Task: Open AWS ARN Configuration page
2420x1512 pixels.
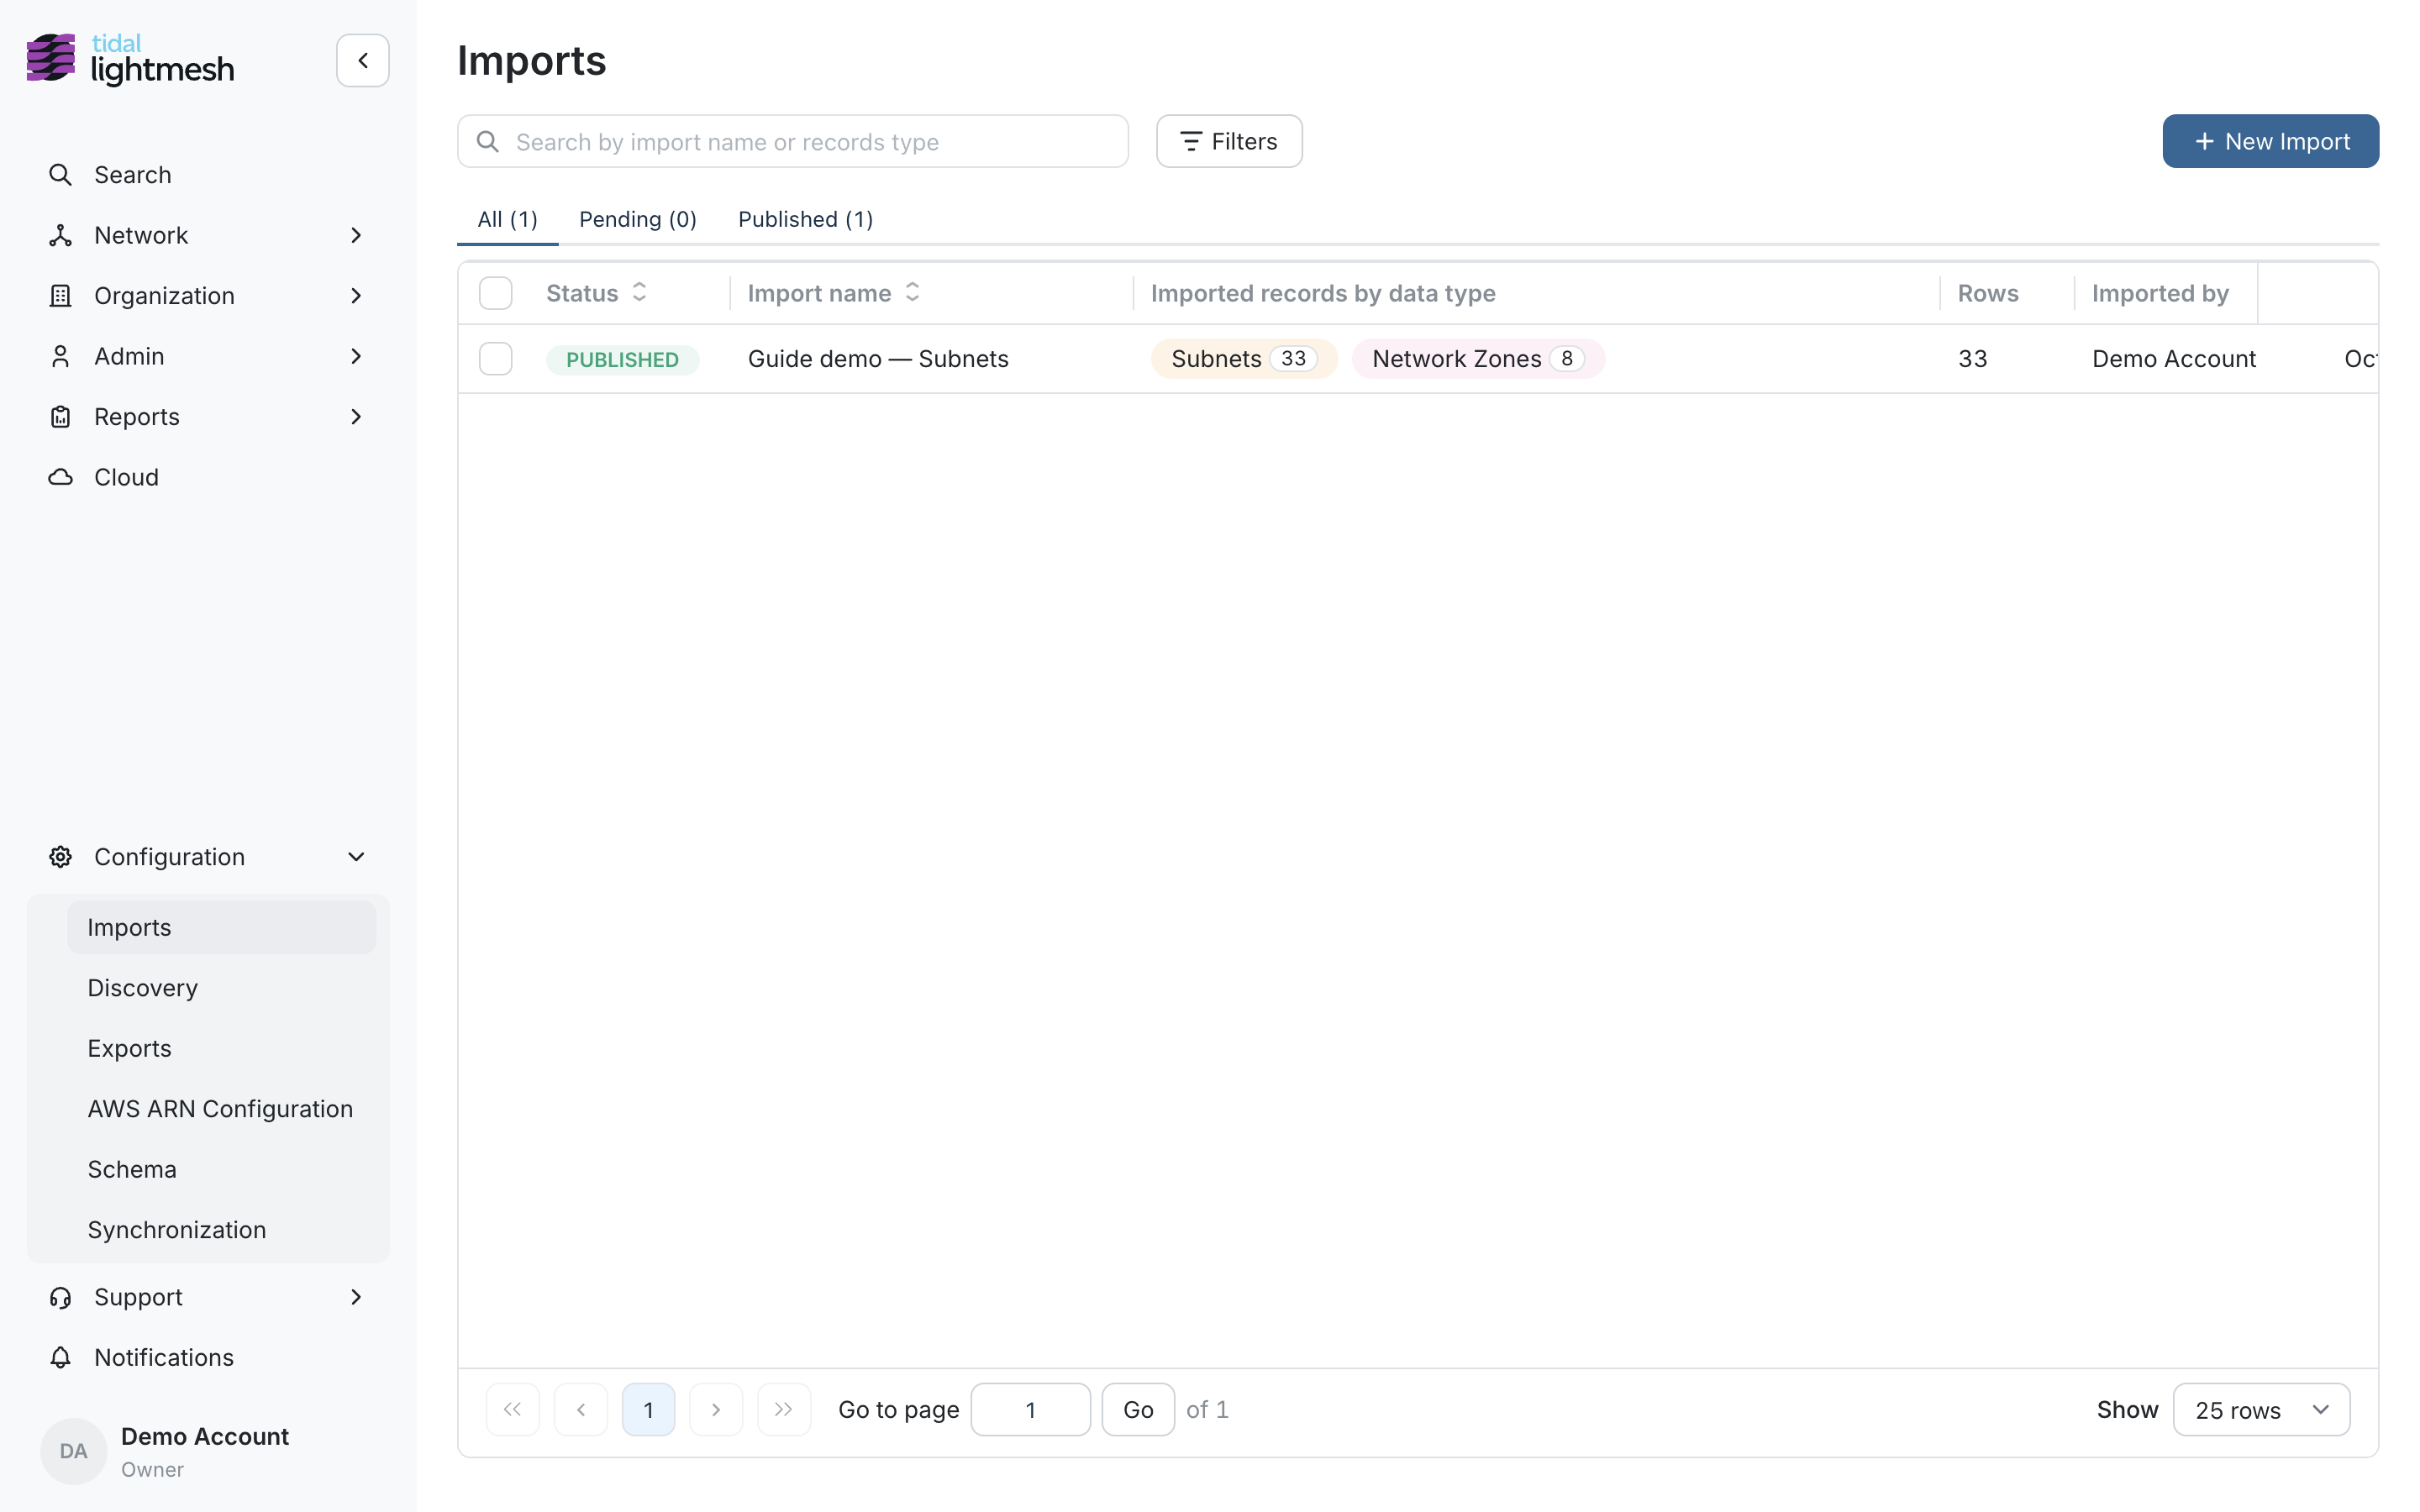Action: point(222,1109)
